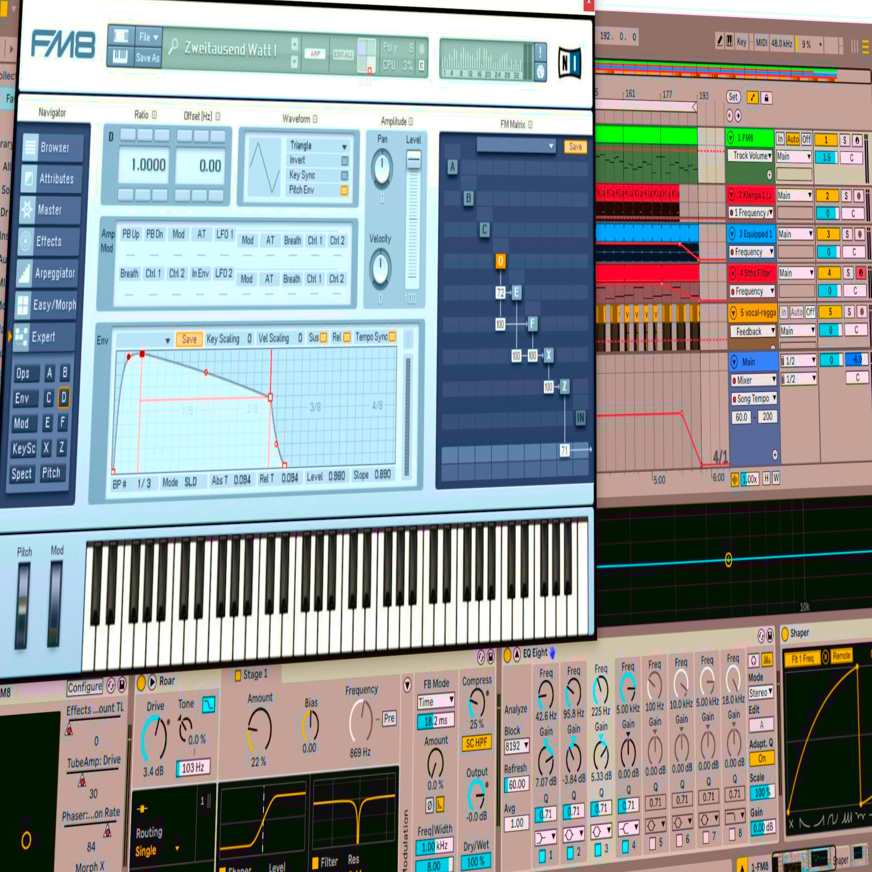This screenshot has width=872, height=872.
Task: Expand the Track Volume parameter chooser
Action: [752, 156]
